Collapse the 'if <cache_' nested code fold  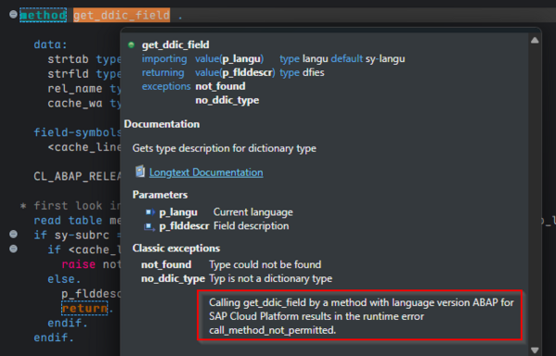(x=13, y=248)
